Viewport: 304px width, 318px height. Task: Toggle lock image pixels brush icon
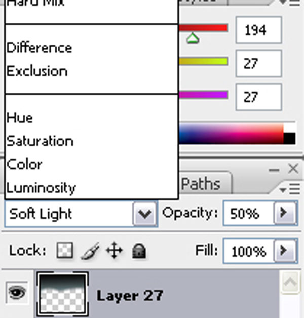[x=90, y=251]
